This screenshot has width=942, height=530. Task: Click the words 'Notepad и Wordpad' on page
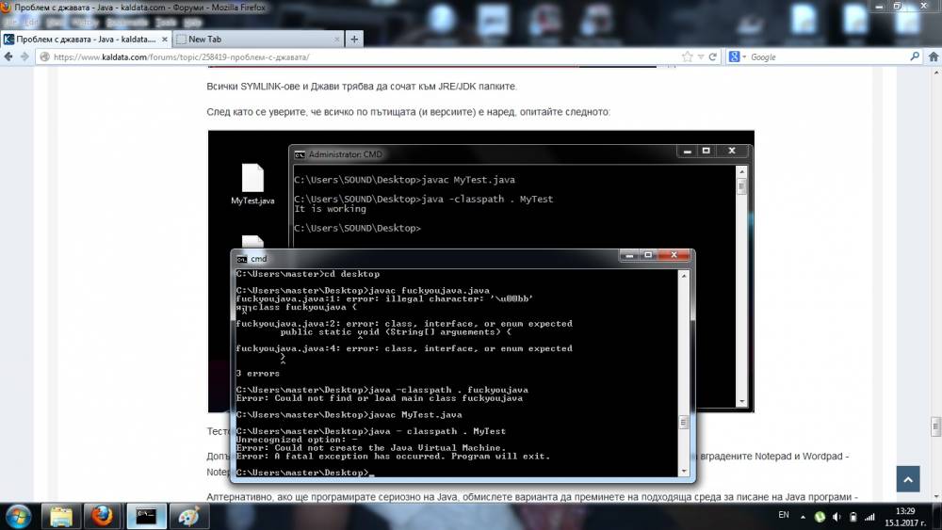tap(799, 457)
